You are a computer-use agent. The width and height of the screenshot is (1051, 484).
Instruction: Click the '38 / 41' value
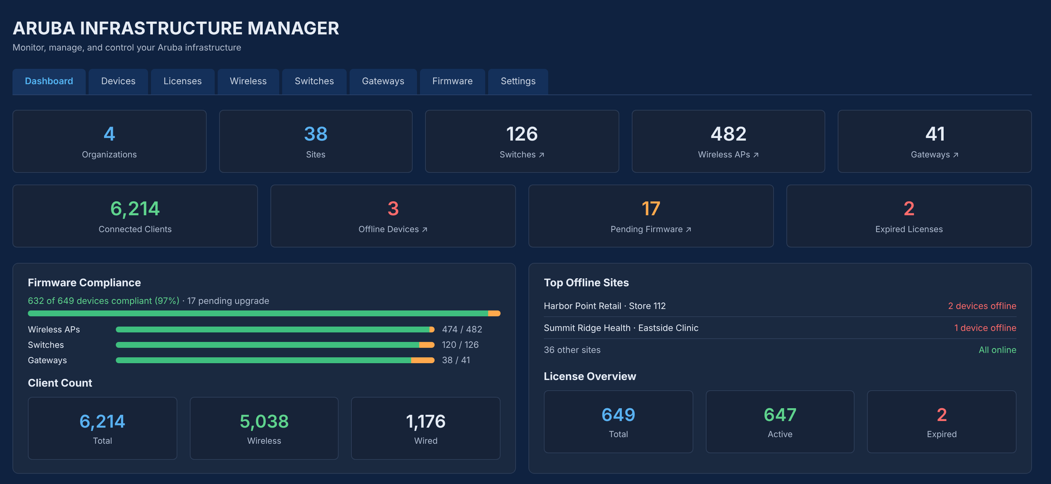[x=456, y=360]
